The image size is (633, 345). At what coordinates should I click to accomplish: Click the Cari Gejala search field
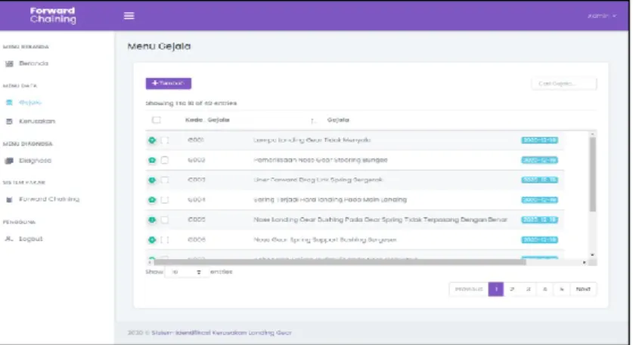tap(563, 84)
